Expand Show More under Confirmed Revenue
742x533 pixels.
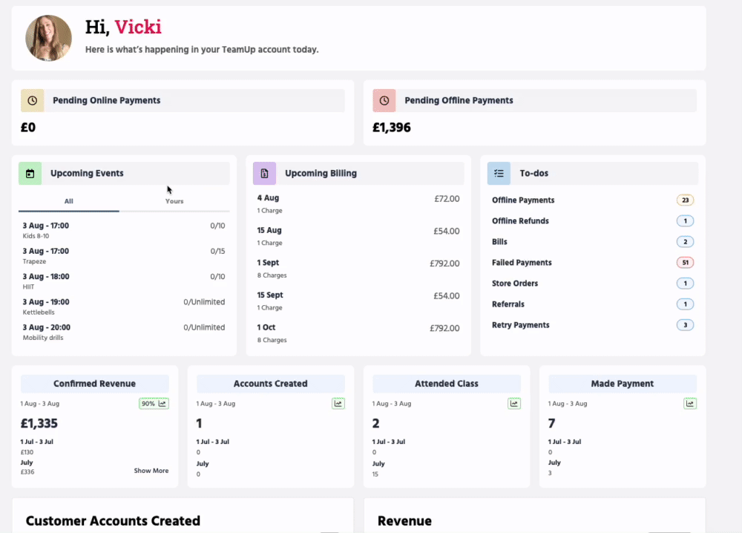[x=151, y=471]
